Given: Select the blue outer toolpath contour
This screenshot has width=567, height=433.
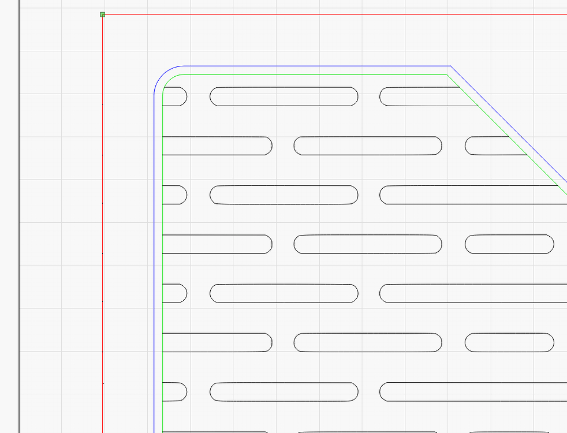Looking at the screenshot, I should (x=318, y=66).
